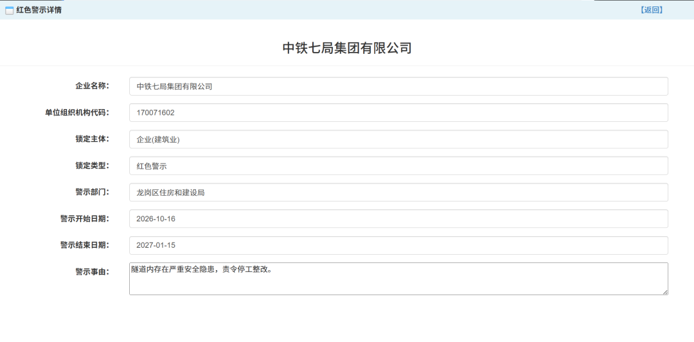Viewport: 694px width, 342px height.
Task: Click the 警示开始日期 field showing 2026-10-16
Action: pos(398,219)
